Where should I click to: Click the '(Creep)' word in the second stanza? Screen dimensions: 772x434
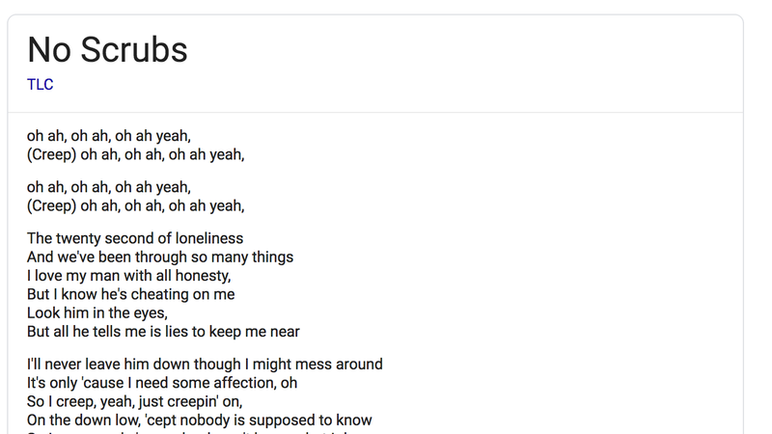pyautogui.click(x=52, y=205)
